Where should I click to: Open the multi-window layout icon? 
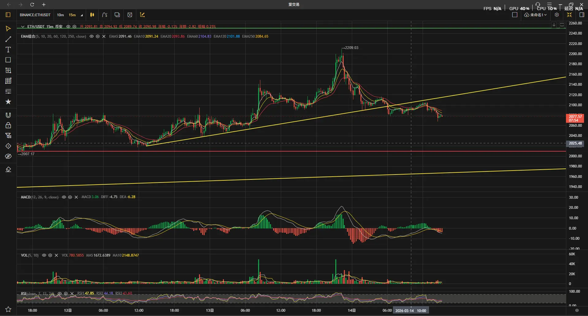[117, 15]
